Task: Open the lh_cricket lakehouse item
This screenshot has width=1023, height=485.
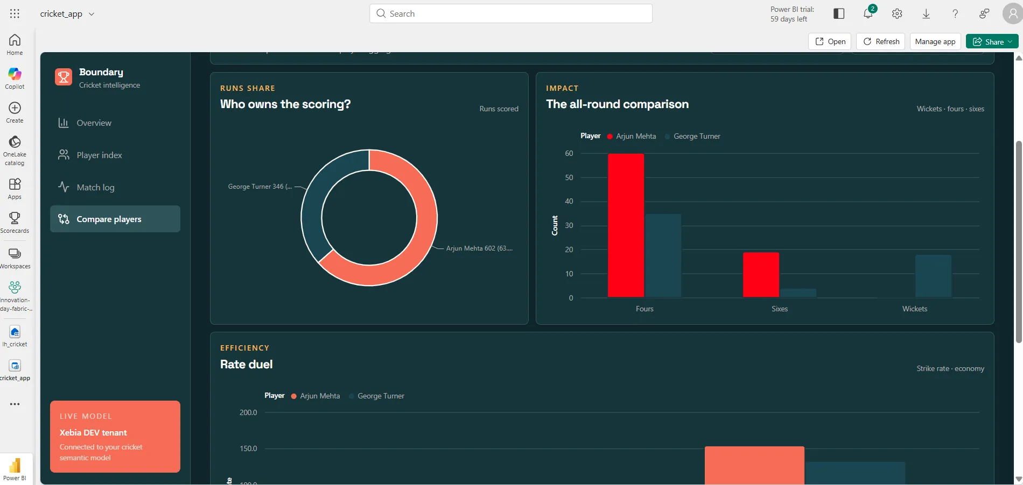Action: tap(15, 336)
